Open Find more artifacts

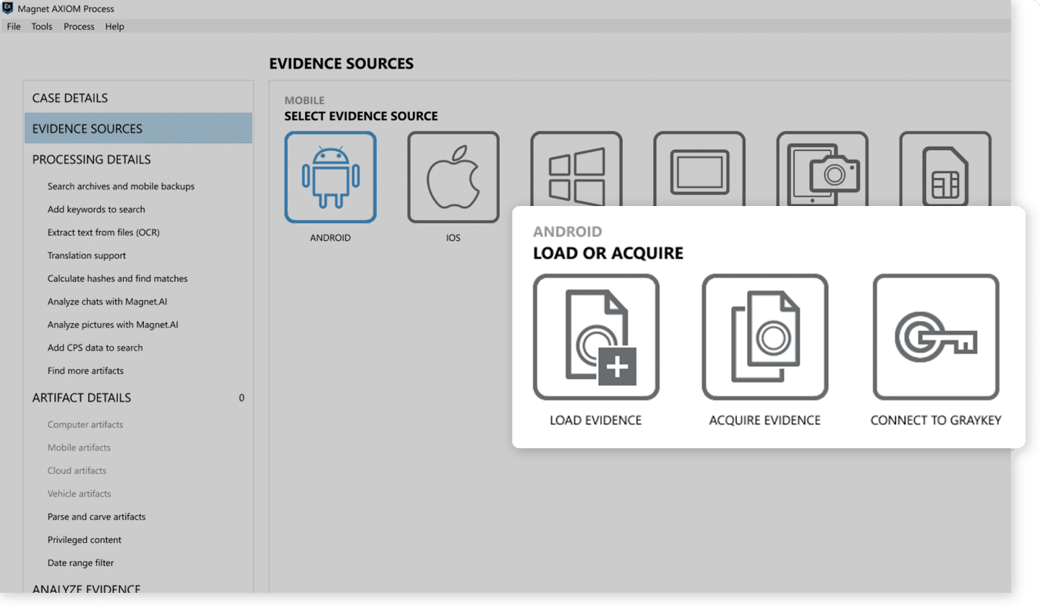[85, 371]
